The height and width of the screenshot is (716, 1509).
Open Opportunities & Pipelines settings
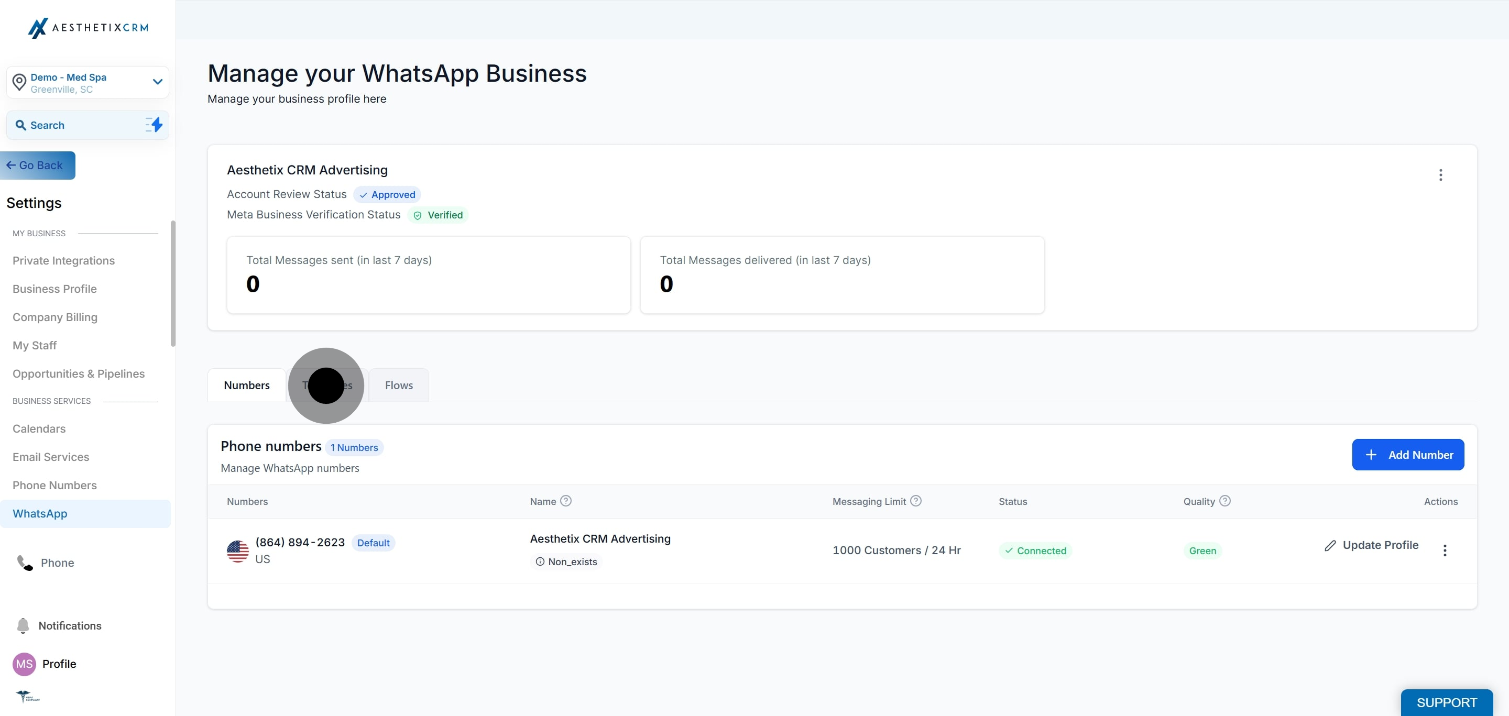click(79, 373)
